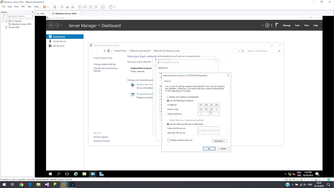Click the stretch guest display icon

click(x=111, y=7)
